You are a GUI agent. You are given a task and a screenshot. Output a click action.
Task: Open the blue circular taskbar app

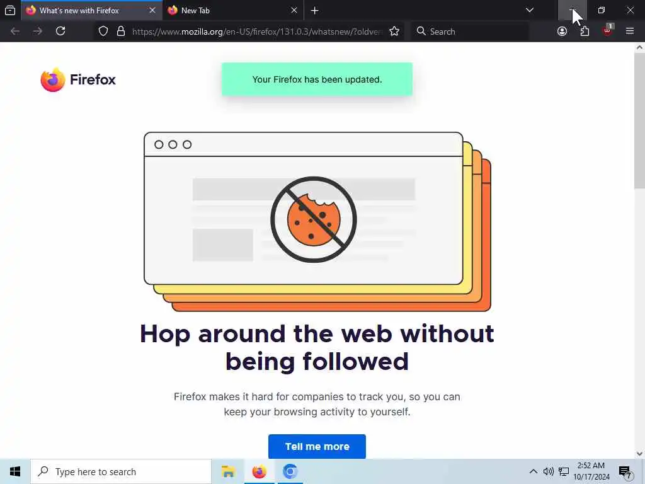click(x=290, y=471)
